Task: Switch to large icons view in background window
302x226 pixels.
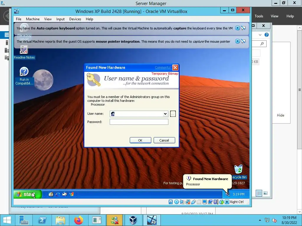Action: pos(265,193)
